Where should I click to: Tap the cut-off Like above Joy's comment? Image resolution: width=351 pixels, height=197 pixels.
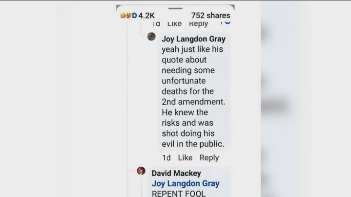coord(175,23)
